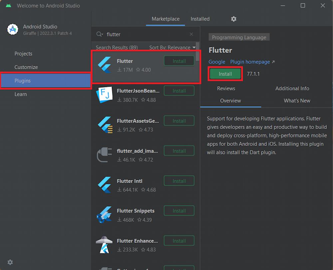Viewport: 333px width, 270px height.
Task: Maximize the Android Studio window
Action: pos(303,6)
